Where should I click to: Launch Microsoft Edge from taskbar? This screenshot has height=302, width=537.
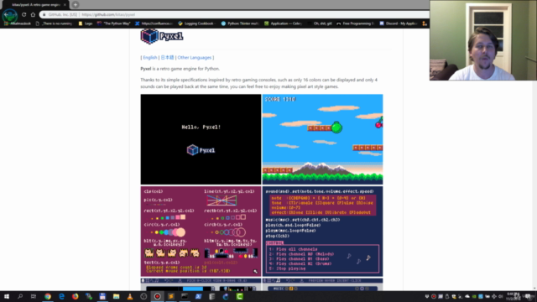pyautogui.click(x=61, y=296)
